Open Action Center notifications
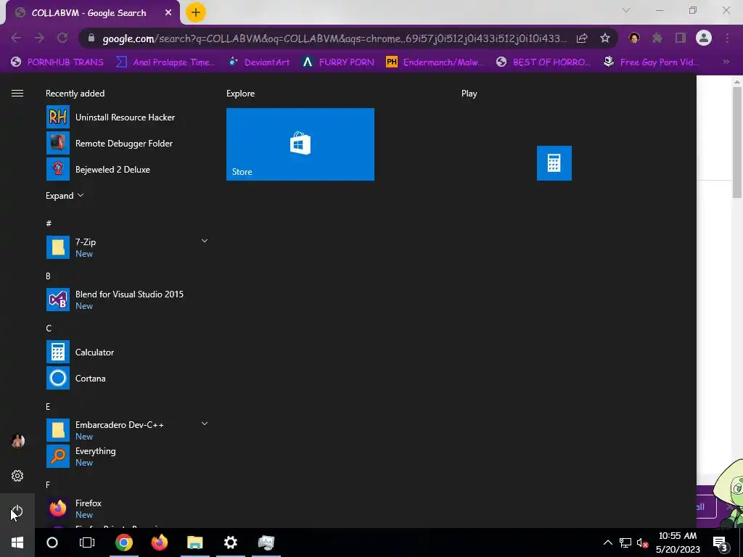Viewport: 743px width, 557px height. click(720, 542)
